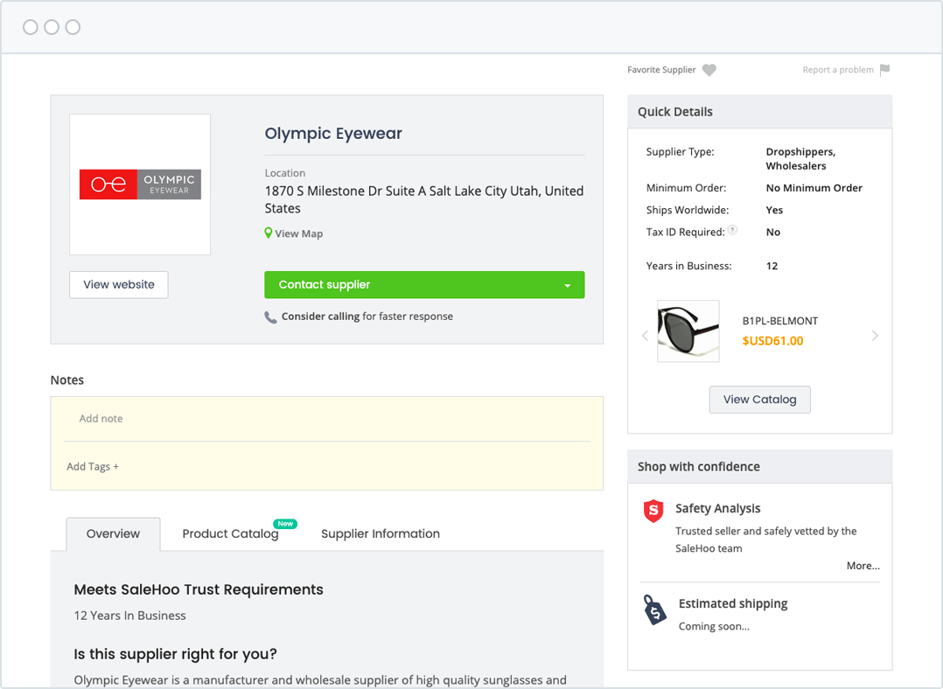Viewport: 943px width, 689px height.
Task: Click the Favorite Supplier label
Action: pos(661,70)
